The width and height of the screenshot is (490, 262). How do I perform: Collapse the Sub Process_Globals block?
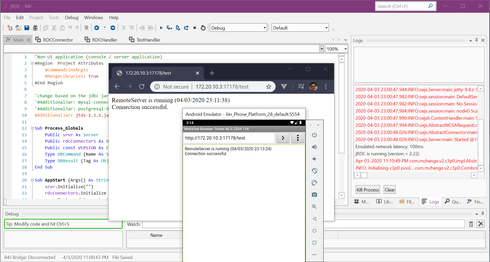tap(32, 128)
